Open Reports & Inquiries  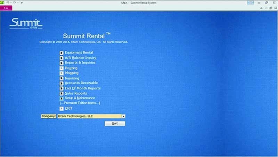coord(80,63)
